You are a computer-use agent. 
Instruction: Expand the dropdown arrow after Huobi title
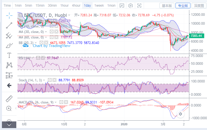tap(69, 15)
